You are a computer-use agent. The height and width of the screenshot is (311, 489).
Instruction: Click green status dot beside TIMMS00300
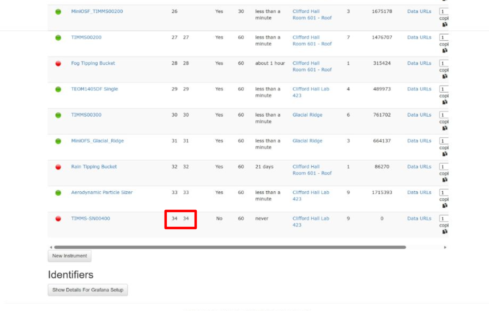[58, 115]
